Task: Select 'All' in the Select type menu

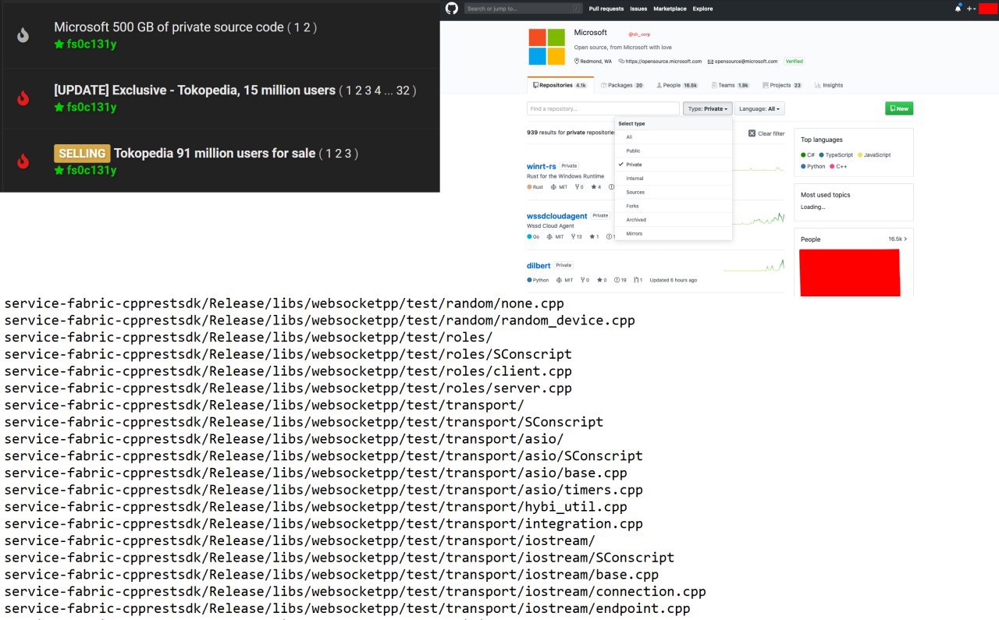Action: pos(674,137)
